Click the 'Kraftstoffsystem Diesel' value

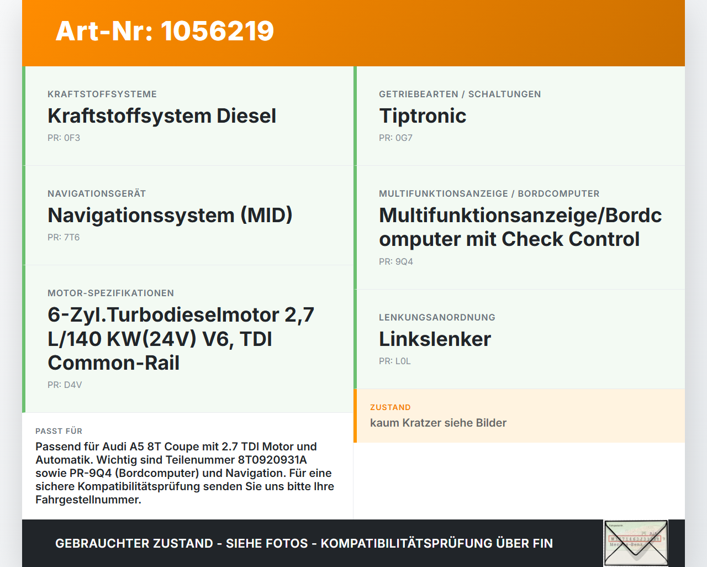pos(162,116)
